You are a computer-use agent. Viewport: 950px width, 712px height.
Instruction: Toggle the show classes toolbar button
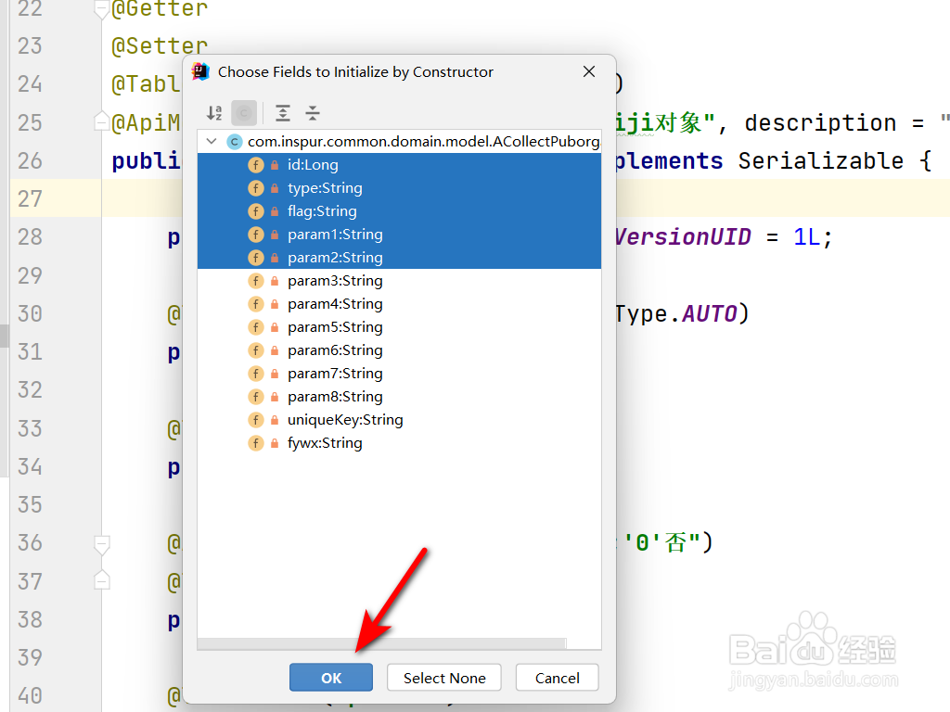[x=244, y=112]
